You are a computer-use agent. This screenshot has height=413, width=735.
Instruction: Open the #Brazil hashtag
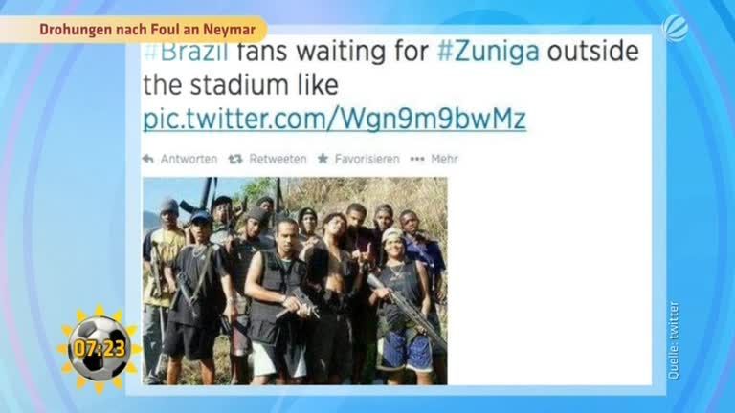(x=186, y=52)
